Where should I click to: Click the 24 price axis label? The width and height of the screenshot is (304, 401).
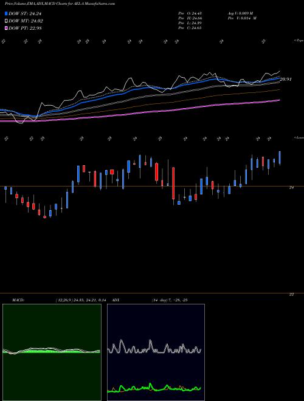click(x=291, y=188)
